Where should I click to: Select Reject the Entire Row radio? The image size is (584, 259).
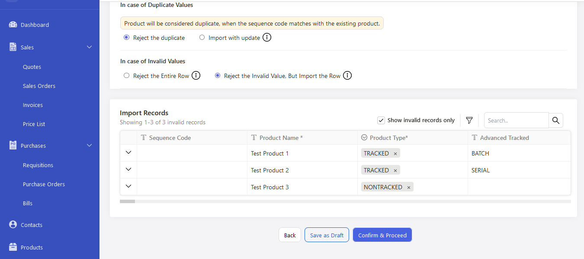tap(127, 76)
